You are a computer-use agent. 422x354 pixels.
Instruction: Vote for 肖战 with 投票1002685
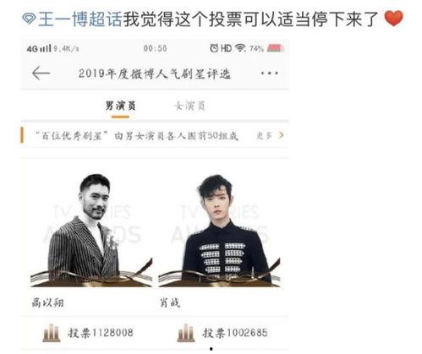pos(235,333)
